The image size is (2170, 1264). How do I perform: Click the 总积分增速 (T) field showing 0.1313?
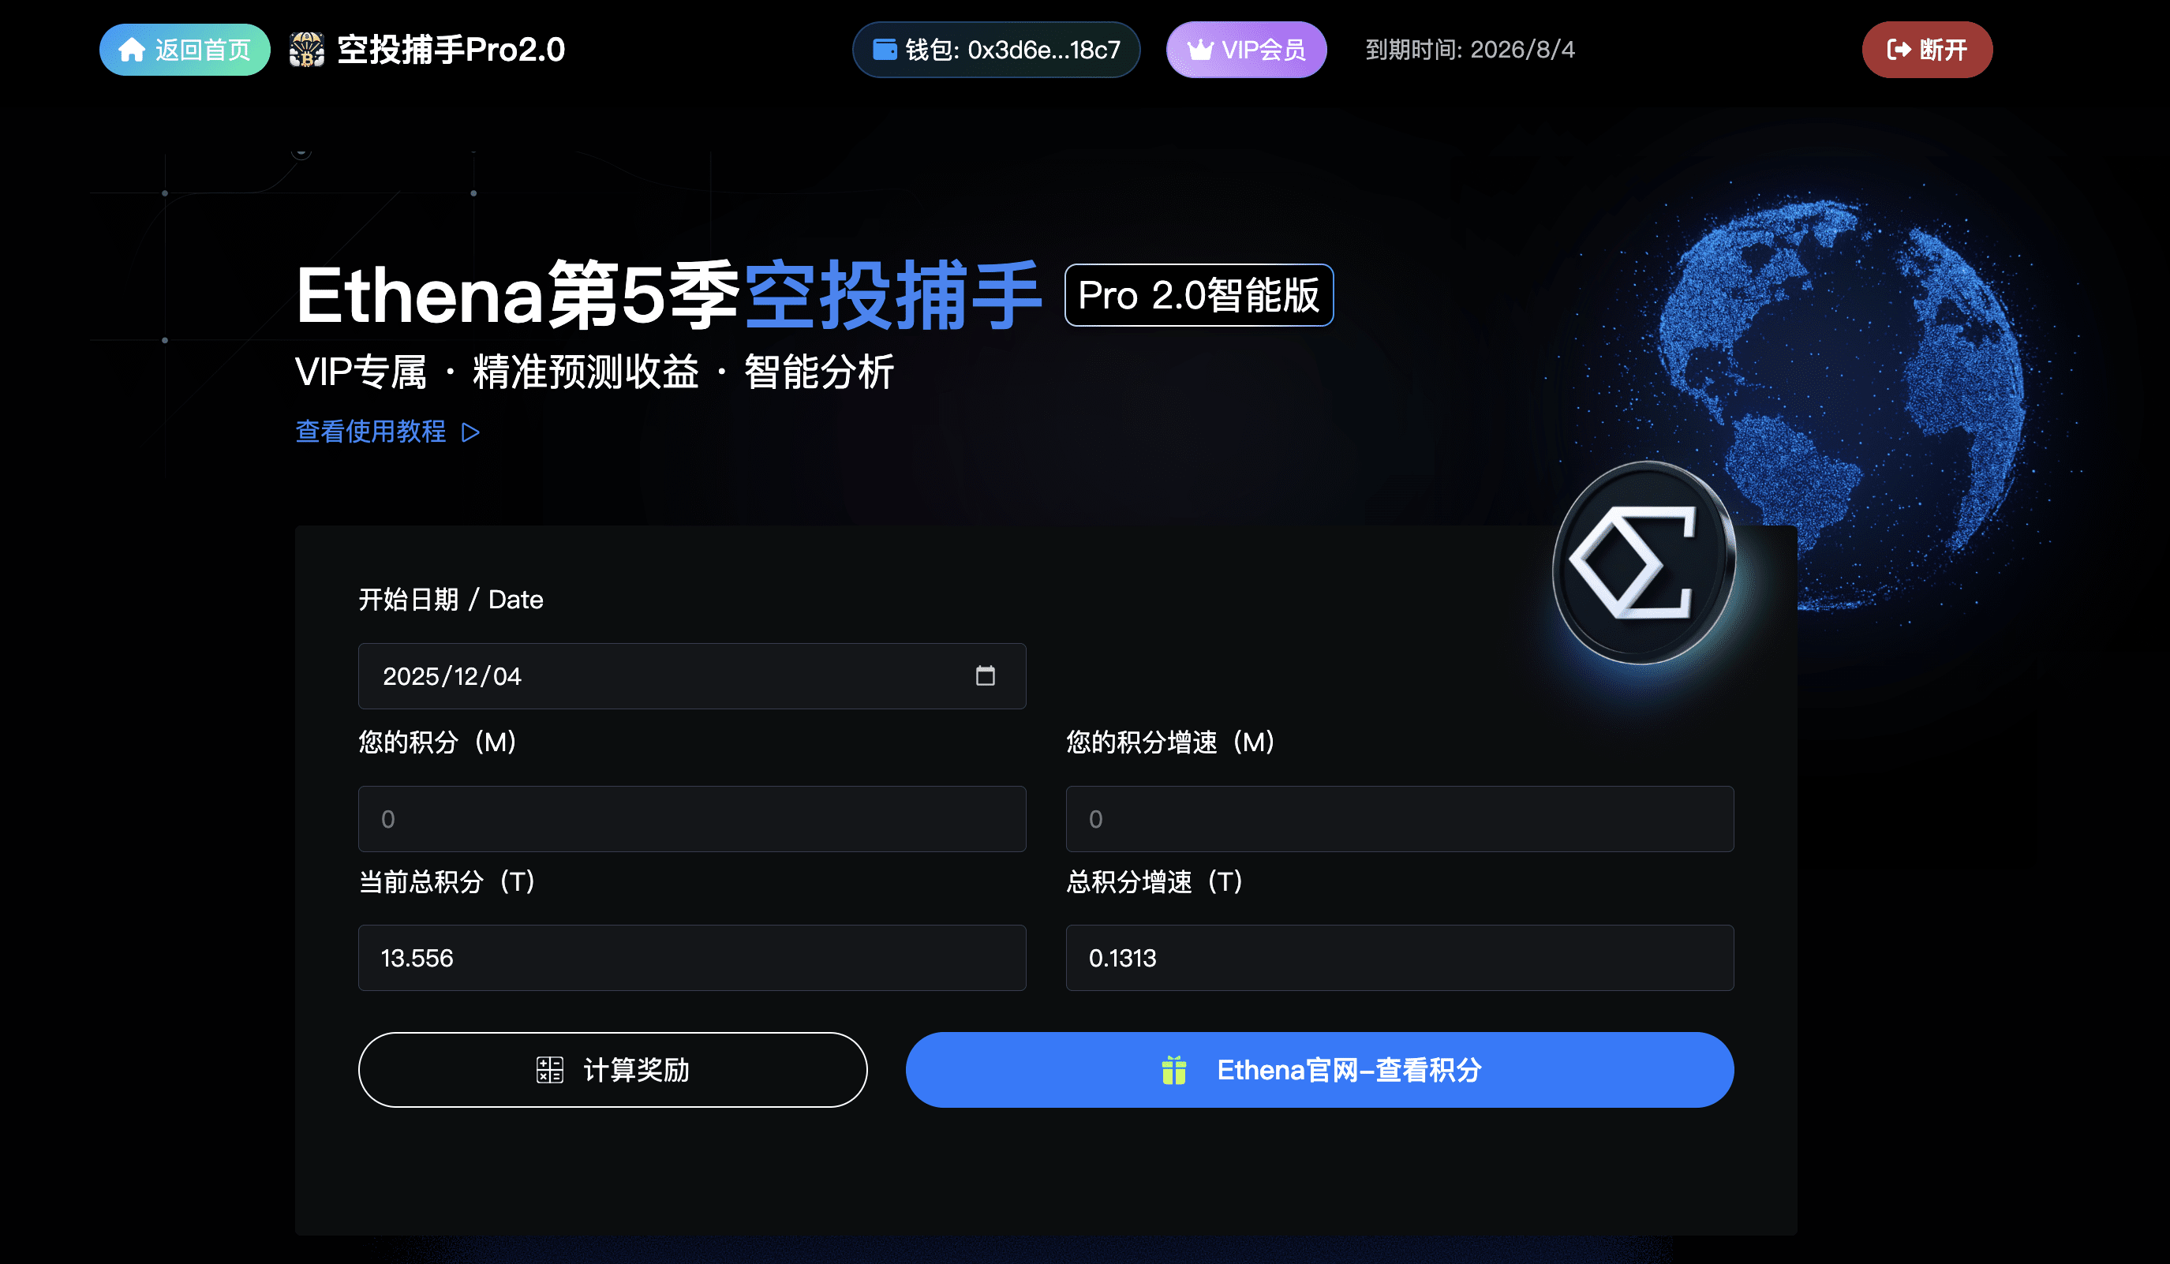coord(1399,958)
